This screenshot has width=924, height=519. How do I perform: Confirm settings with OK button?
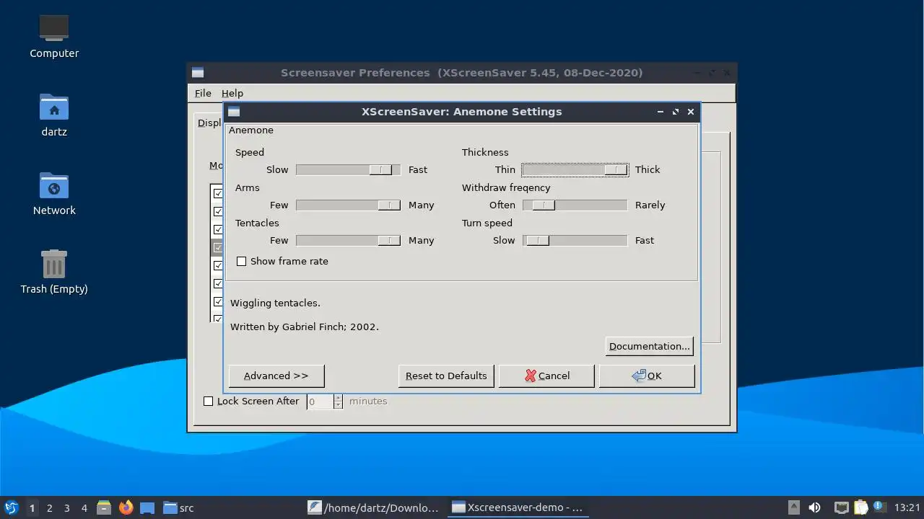(647, 376)
